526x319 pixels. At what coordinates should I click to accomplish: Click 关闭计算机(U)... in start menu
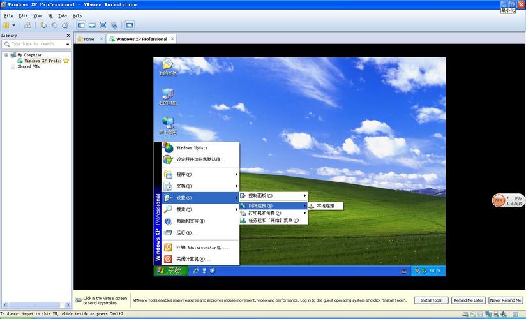point(200,259)
